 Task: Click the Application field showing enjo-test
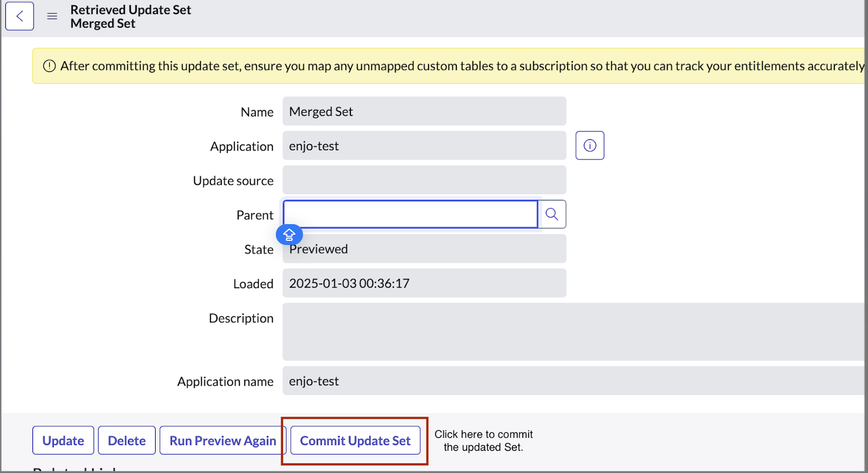pos(424,146)
